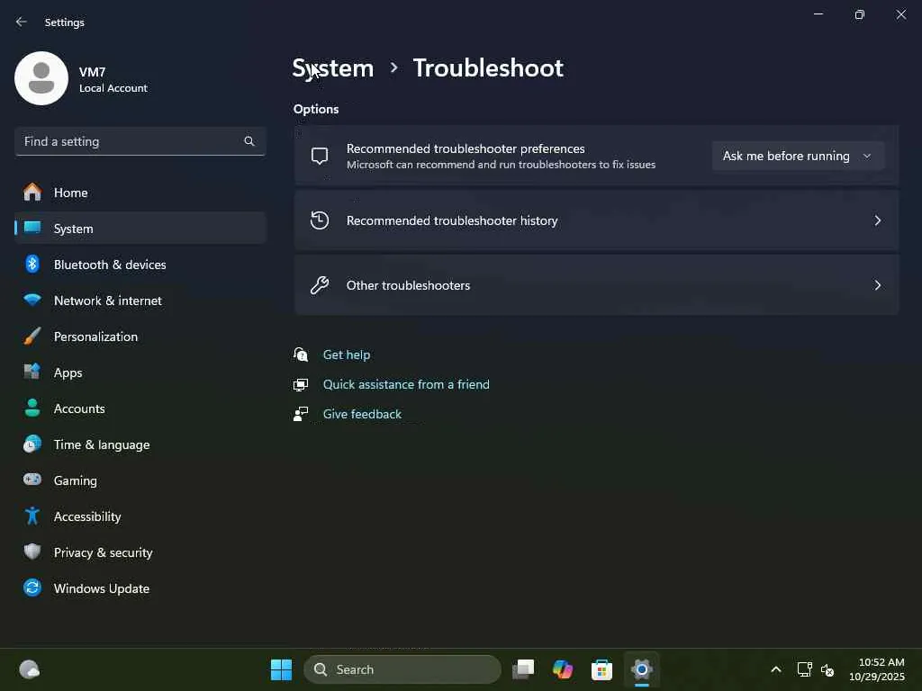Open the Give feedback link
Viewport: 922px width, 691px height.
point(362,414)
